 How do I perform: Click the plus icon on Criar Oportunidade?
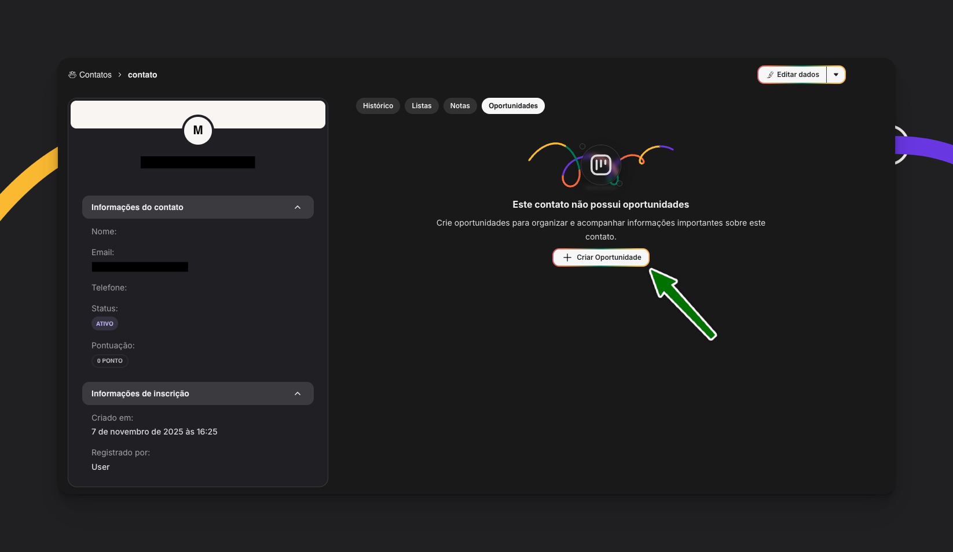pyautogui.click(x=567, y=257)
